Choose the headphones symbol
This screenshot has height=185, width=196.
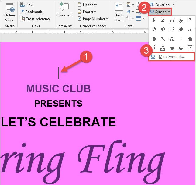tap(181, 48)
